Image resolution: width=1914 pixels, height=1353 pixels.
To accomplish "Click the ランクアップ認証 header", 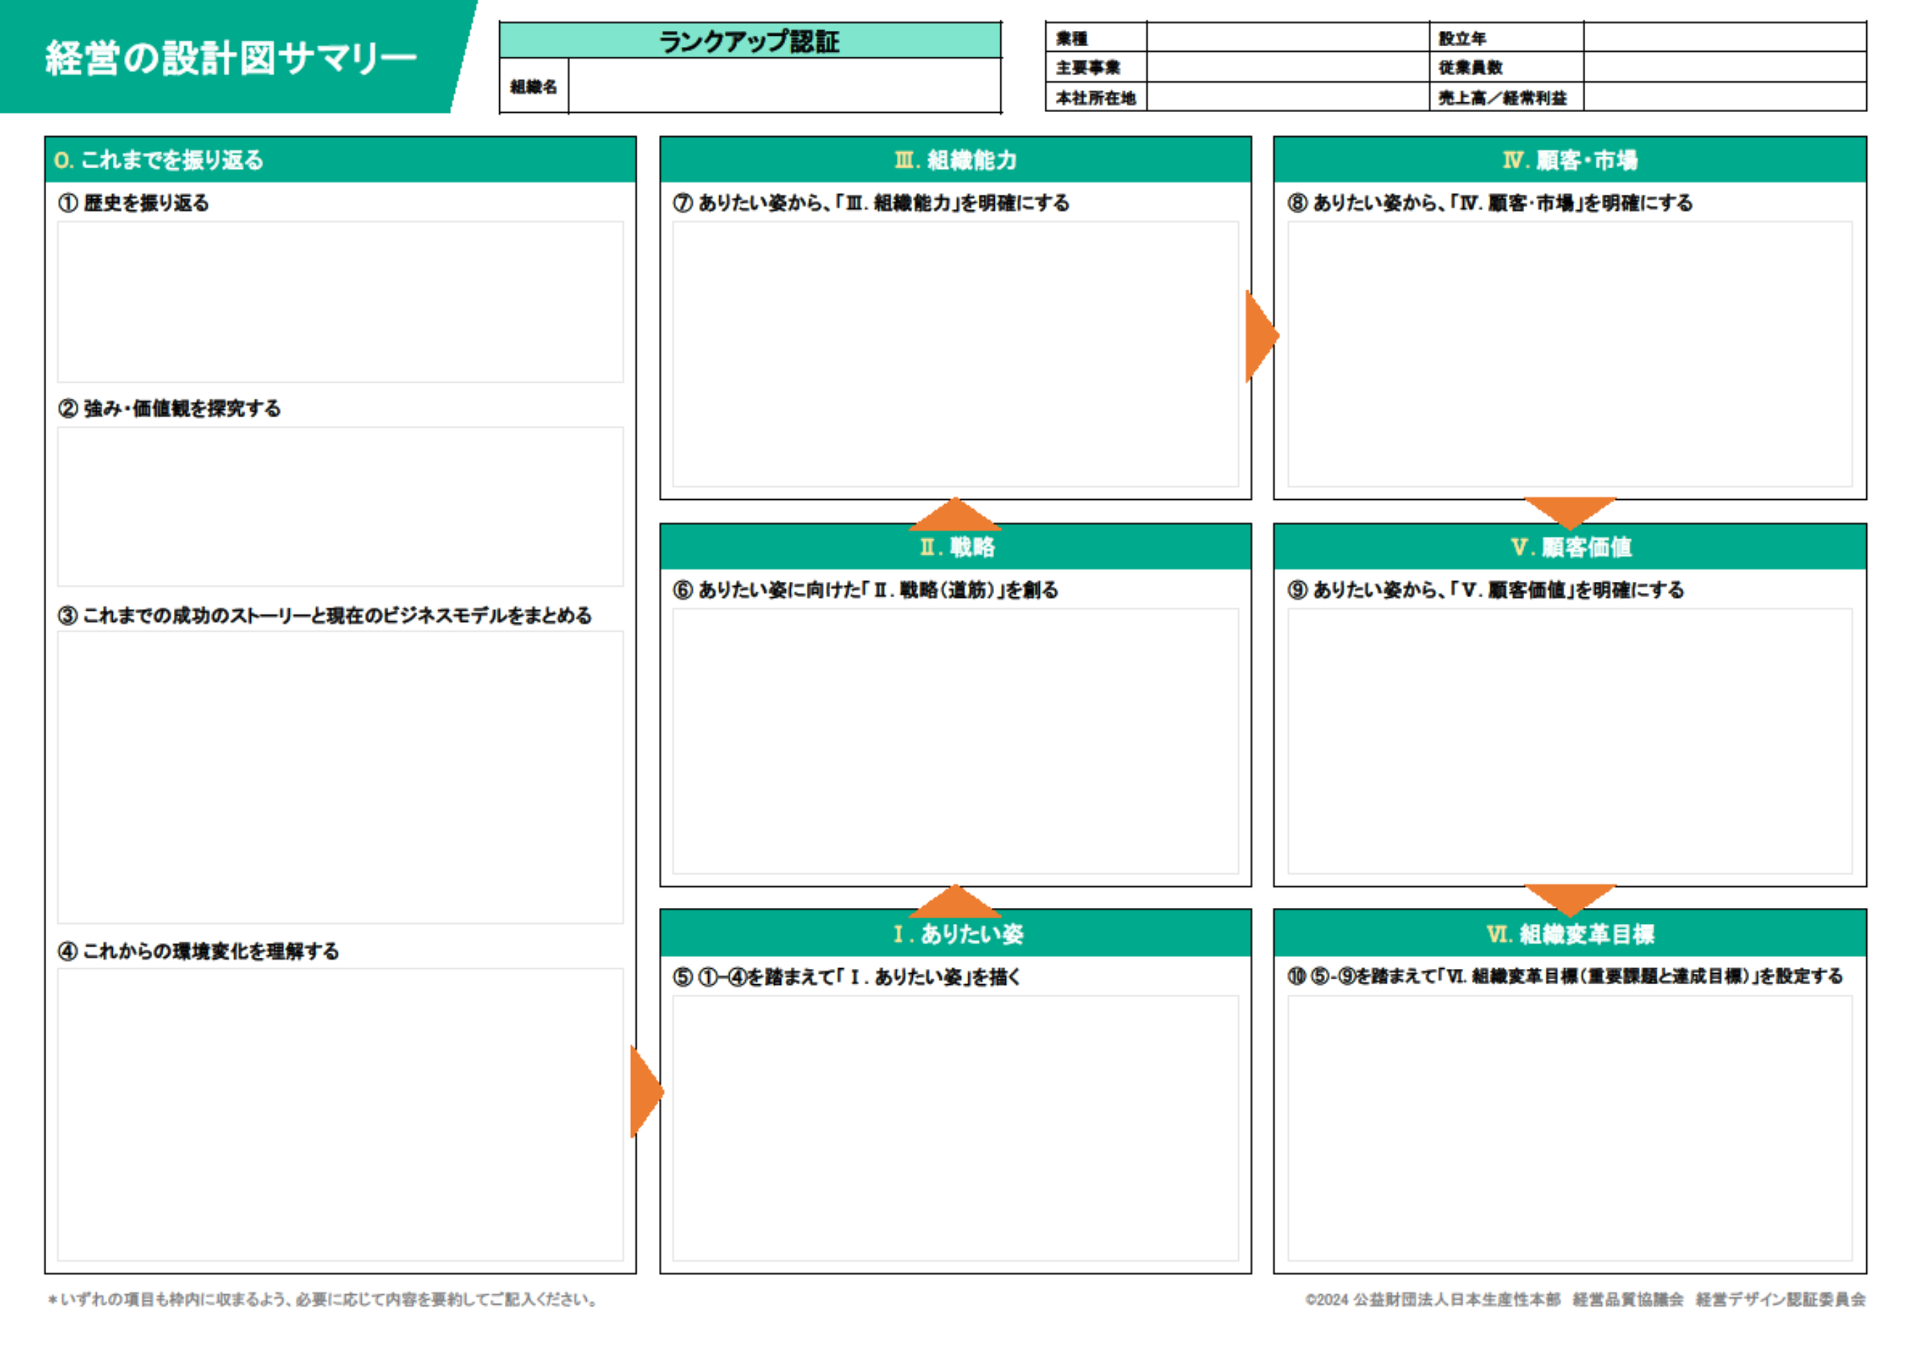I will click(749, 41).
